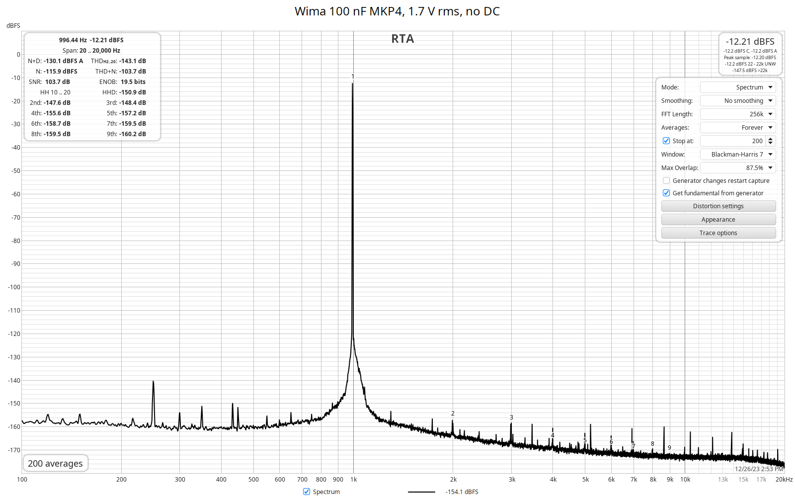Click harmonic marker 3 on the plot
Image resolution: width=795 pixels, height=498 pixels.
click(511, 417)
